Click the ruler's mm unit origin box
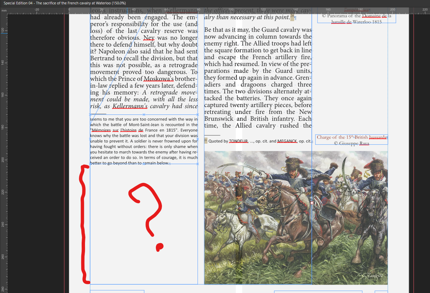 click(x=4, y=11)
